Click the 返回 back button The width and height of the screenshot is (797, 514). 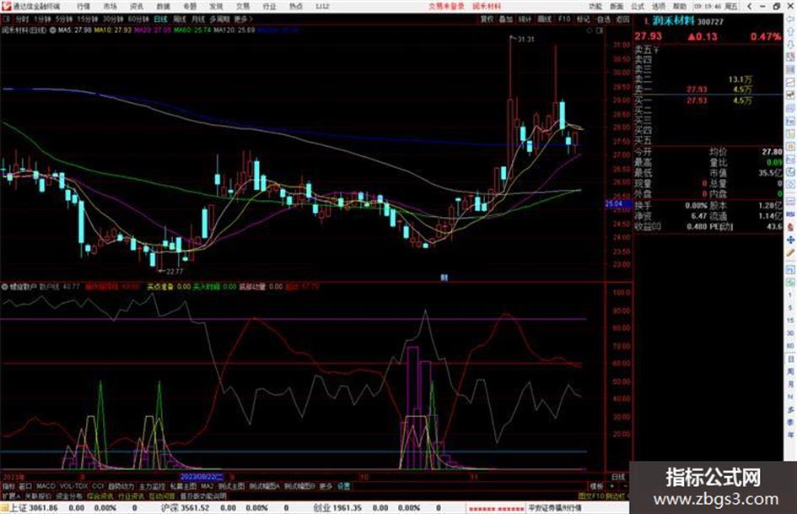pos(622,19)
